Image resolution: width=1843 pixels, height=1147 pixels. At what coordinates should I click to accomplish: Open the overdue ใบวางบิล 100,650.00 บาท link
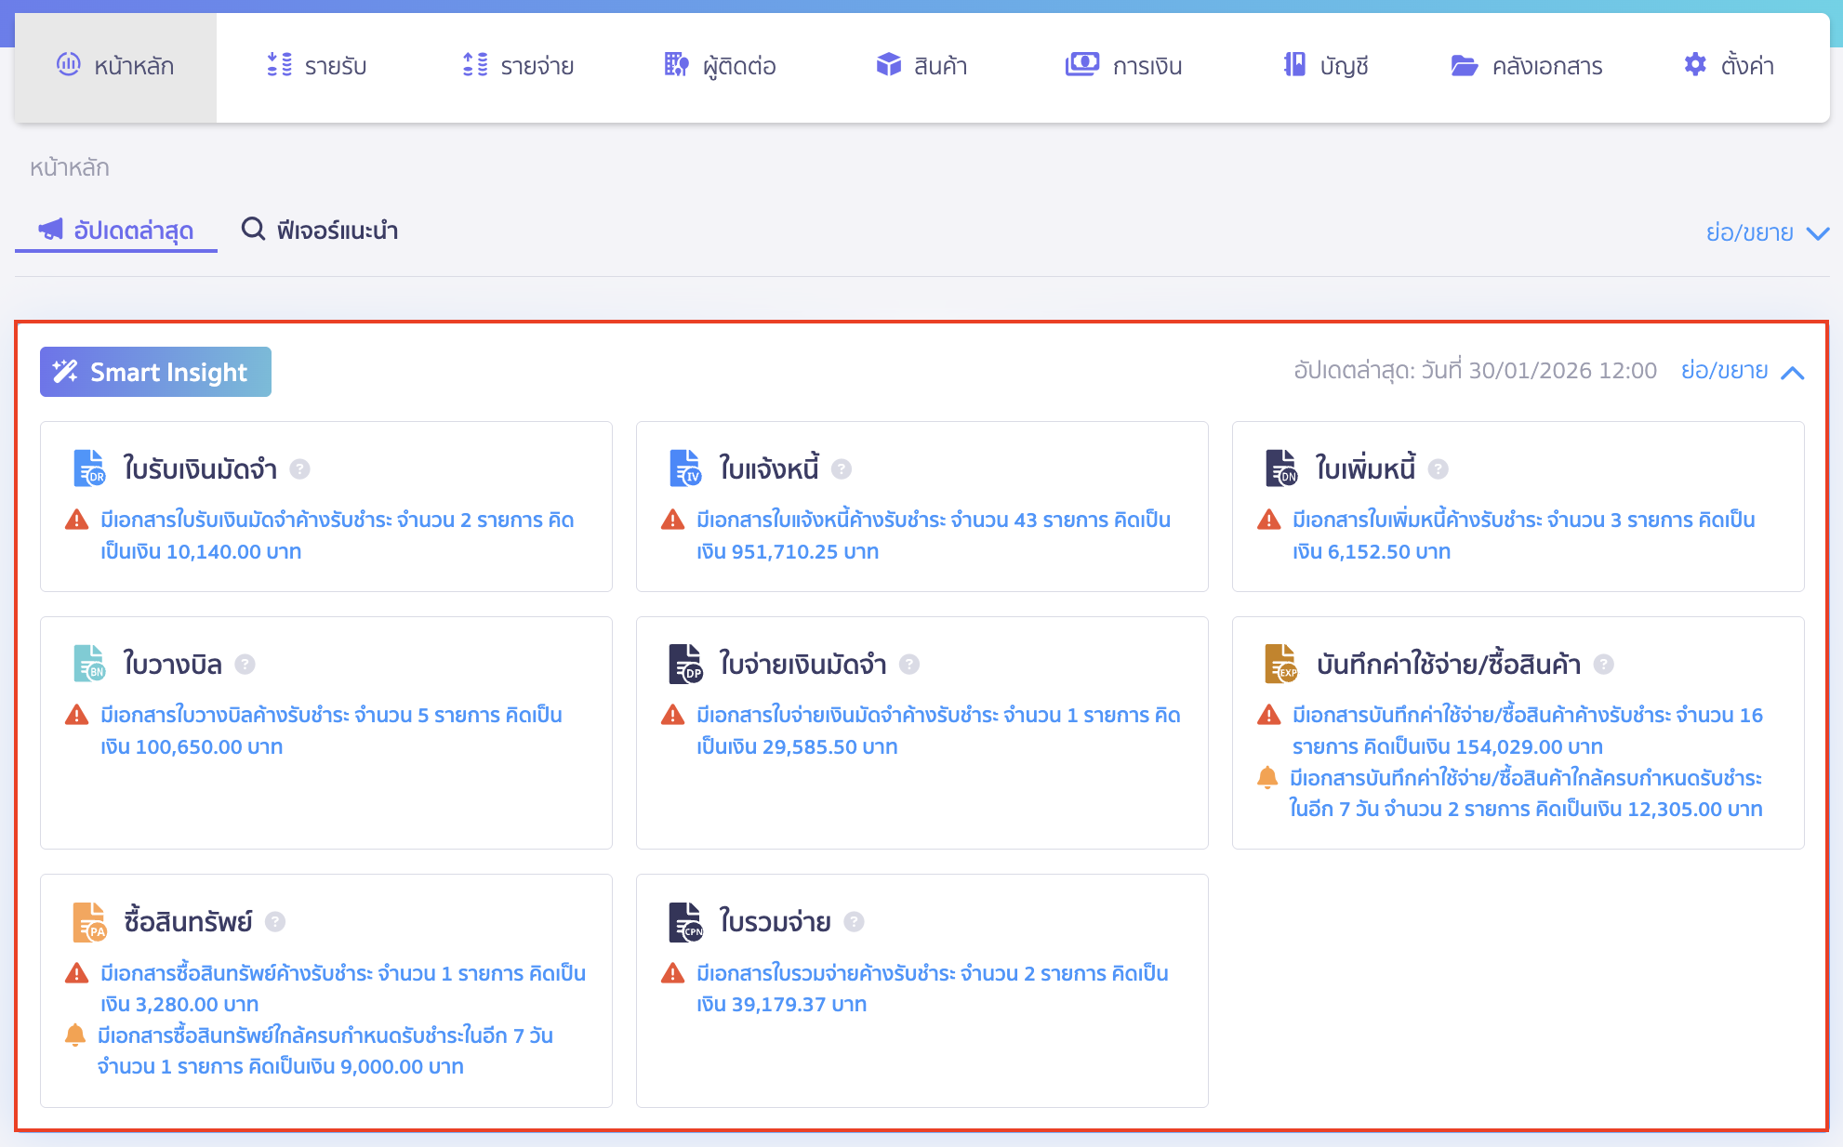click(x=331, y=731)
